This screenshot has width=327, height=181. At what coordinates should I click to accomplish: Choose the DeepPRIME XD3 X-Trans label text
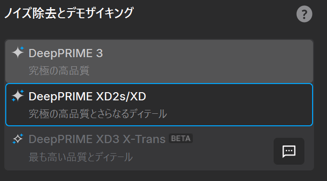click(97, 139)
